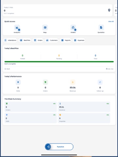
Task: Tap the Revenue dollar icon in Today's Performance
Action: tap(73, 82)
